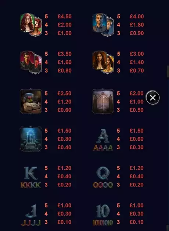Image resolution: width=169 pixels, height=231 pixels.
Task: Select the long-haired woman in gold symbol
Action: tap(103, 62)
